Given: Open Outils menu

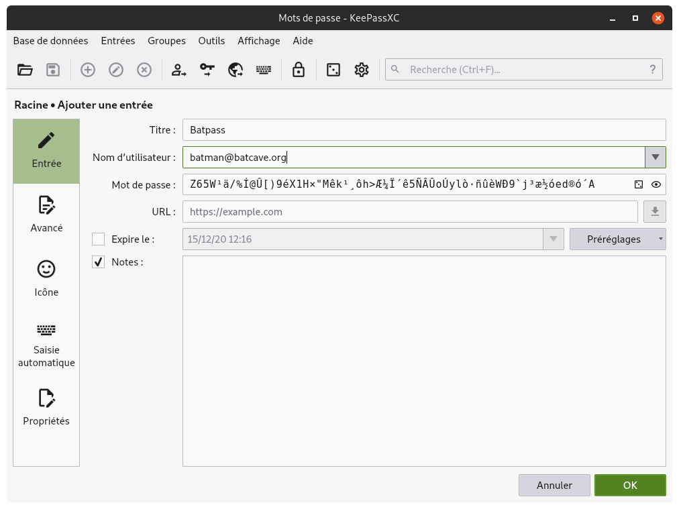Looking at the screenshot, I should click(212, 41).
